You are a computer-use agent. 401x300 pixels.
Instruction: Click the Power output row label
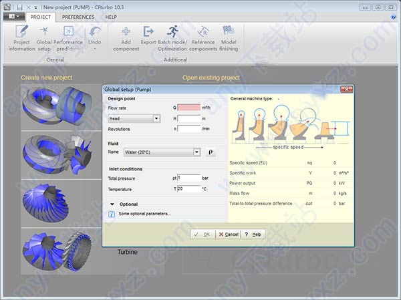[x=242, y=183]
